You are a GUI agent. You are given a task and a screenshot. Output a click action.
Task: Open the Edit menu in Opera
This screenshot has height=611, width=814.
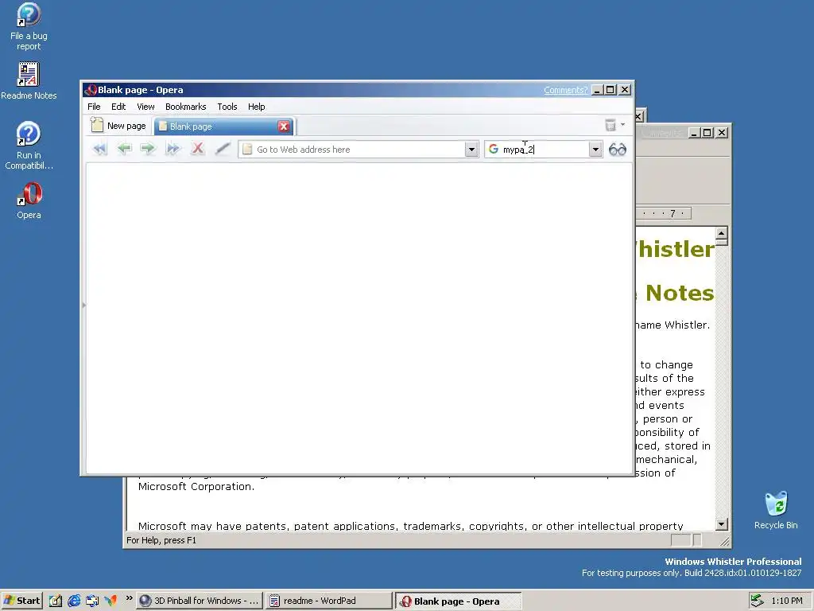pos(118,107)
